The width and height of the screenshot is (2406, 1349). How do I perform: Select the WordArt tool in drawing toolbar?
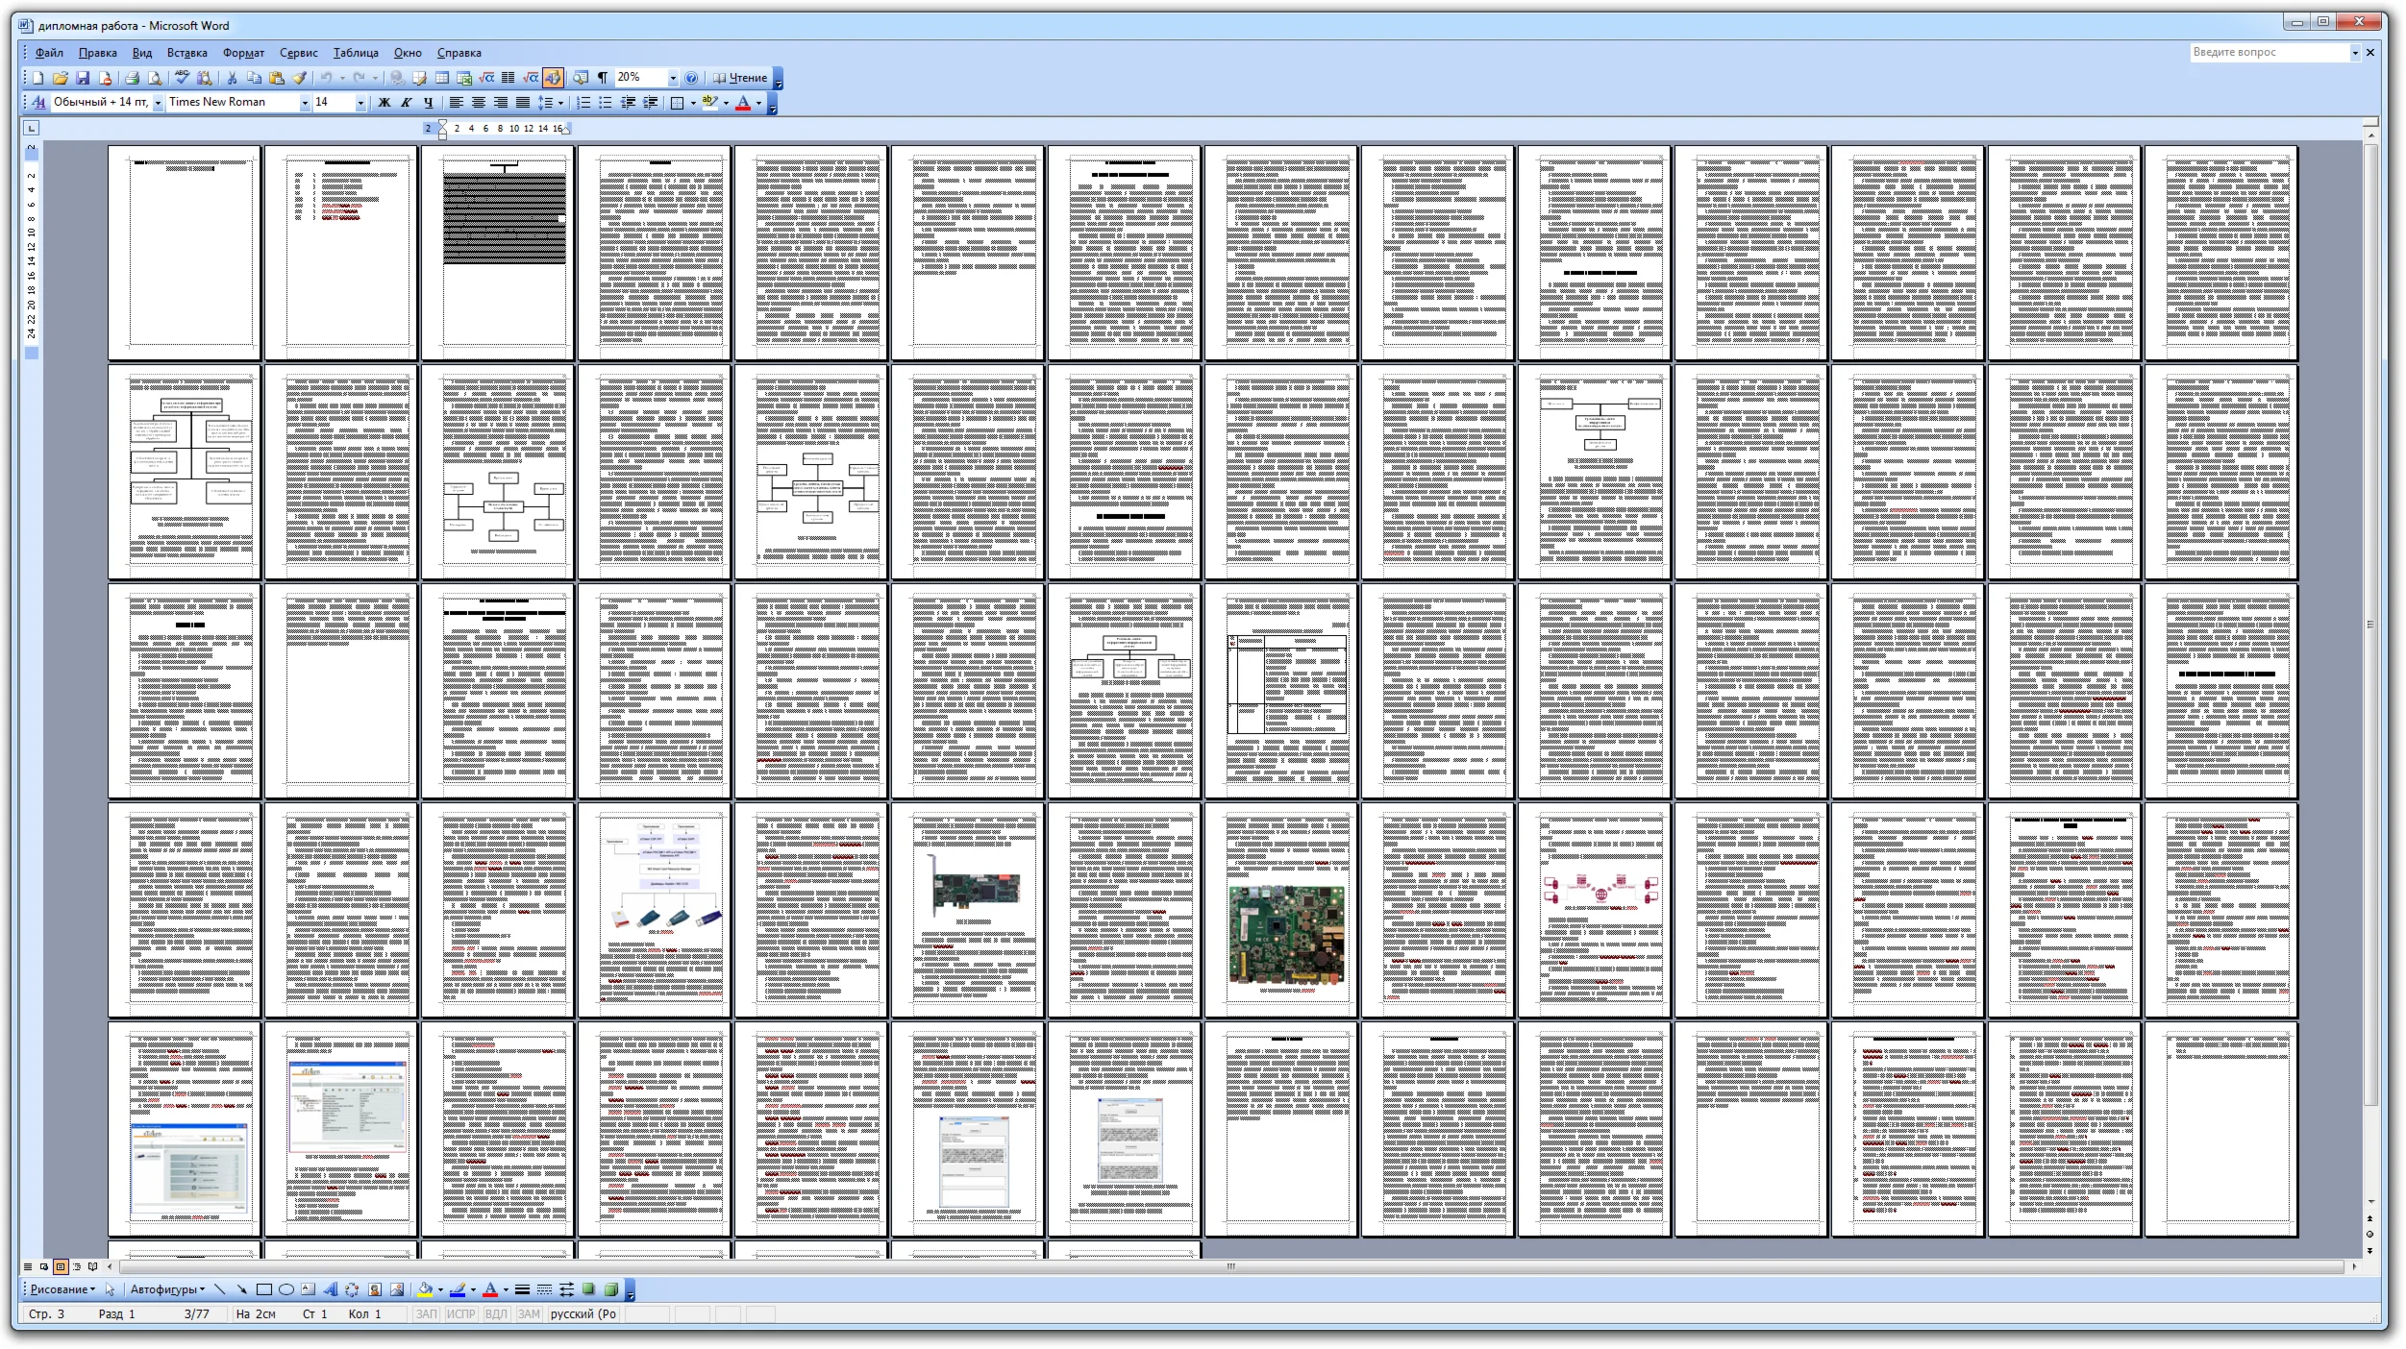click(x=330, y=1289)
